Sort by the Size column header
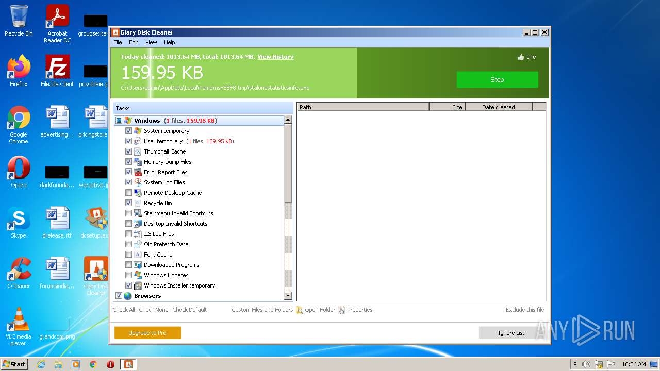Screen dimensions: 660x371 pos(447,107)
